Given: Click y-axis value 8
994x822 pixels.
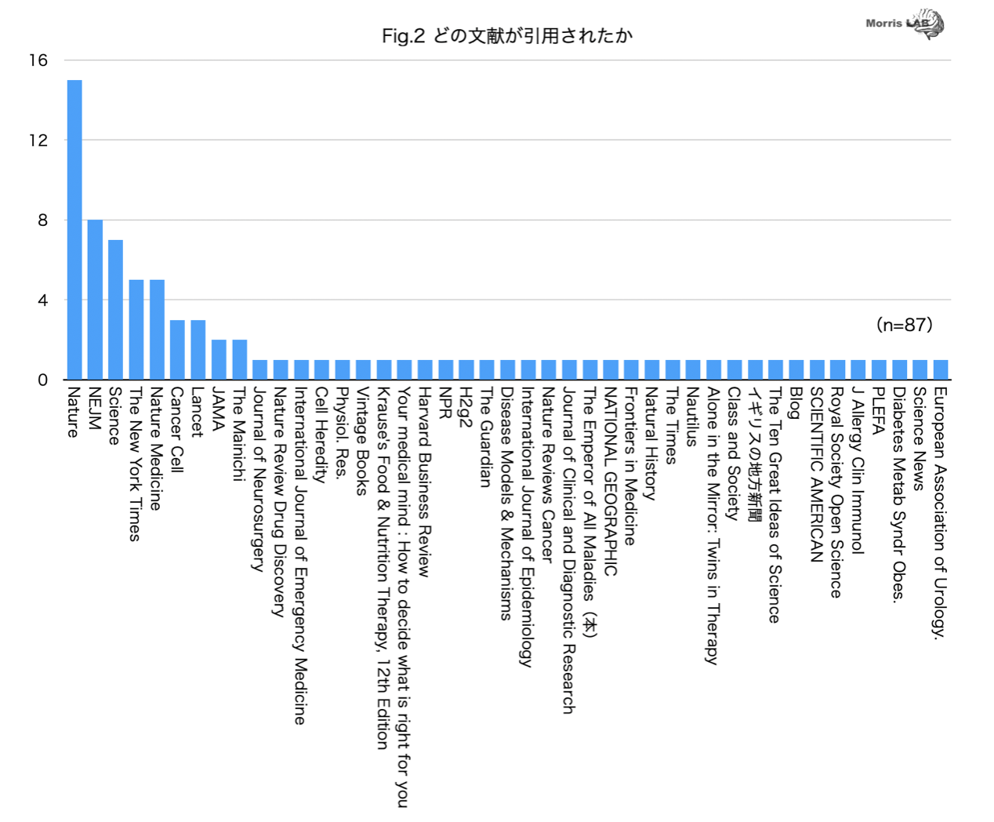Looking at the screenshot, I should [42, 220].
